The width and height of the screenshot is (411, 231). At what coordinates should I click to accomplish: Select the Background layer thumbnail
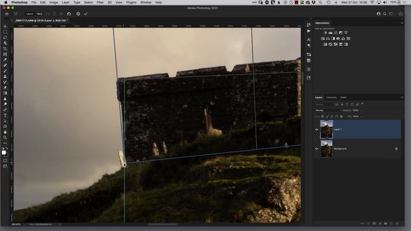click(327, 149)
